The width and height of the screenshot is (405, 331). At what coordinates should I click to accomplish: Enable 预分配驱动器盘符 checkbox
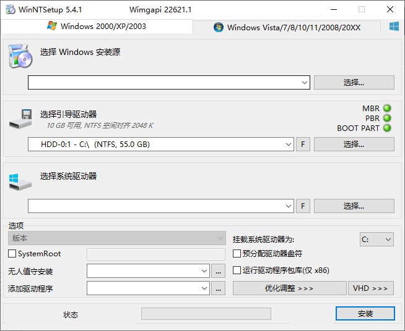tap(237, 254)
